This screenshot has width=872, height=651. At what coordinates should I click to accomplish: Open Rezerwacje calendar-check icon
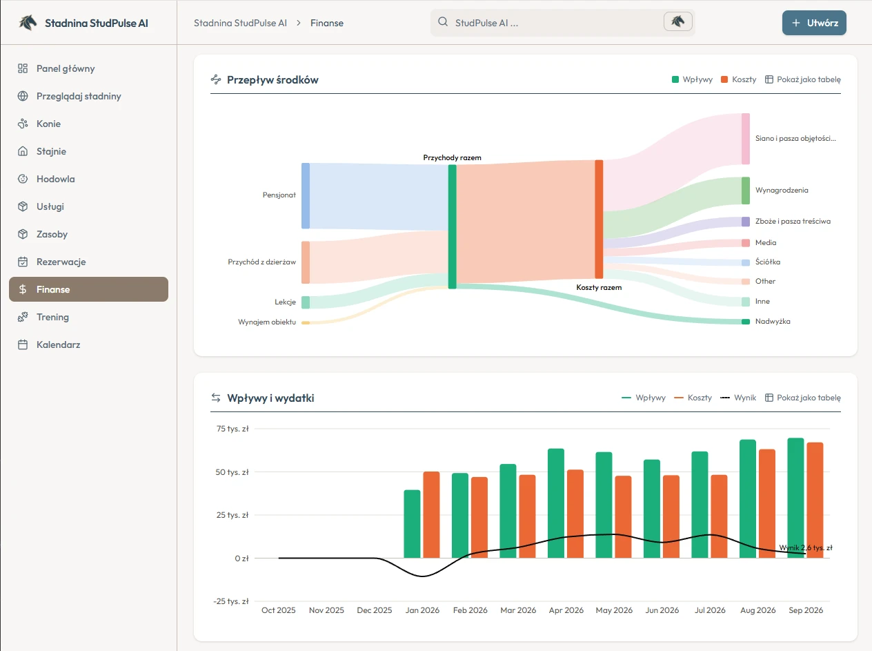[23, 262]
